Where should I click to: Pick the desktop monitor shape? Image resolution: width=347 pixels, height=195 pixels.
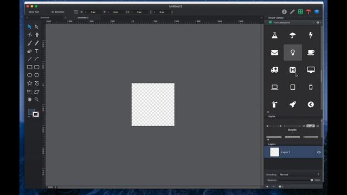(311, 70)
